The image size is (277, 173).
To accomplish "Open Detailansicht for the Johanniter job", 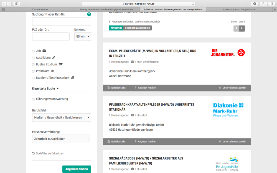I will tap(116, 88).
